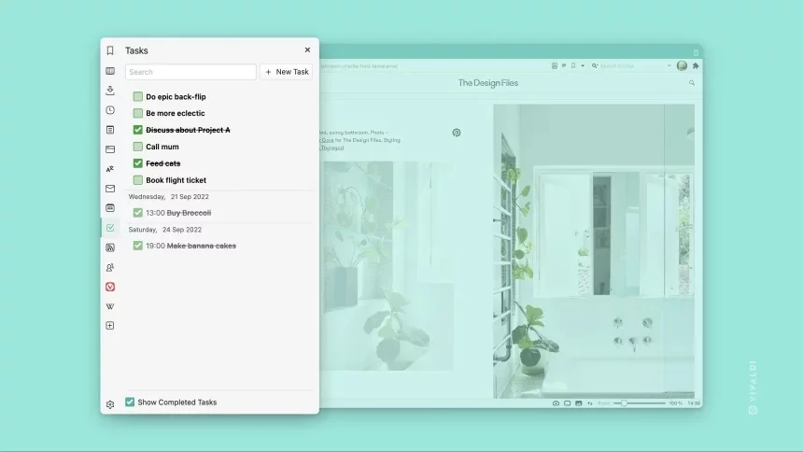
Task: Open the Downloads panel in sidebar
Action: 110,91
